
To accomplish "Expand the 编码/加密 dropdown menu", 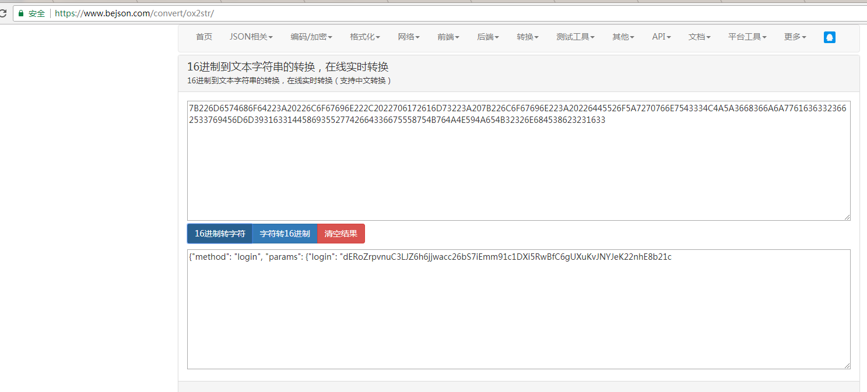I will (x=311, y=37).
